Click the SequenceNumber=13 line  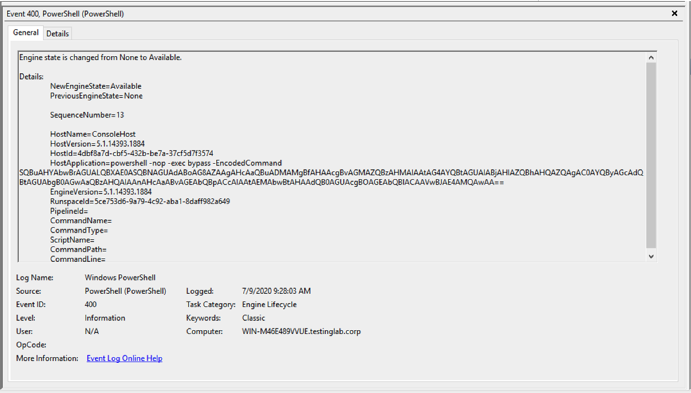tap(87, 115)
